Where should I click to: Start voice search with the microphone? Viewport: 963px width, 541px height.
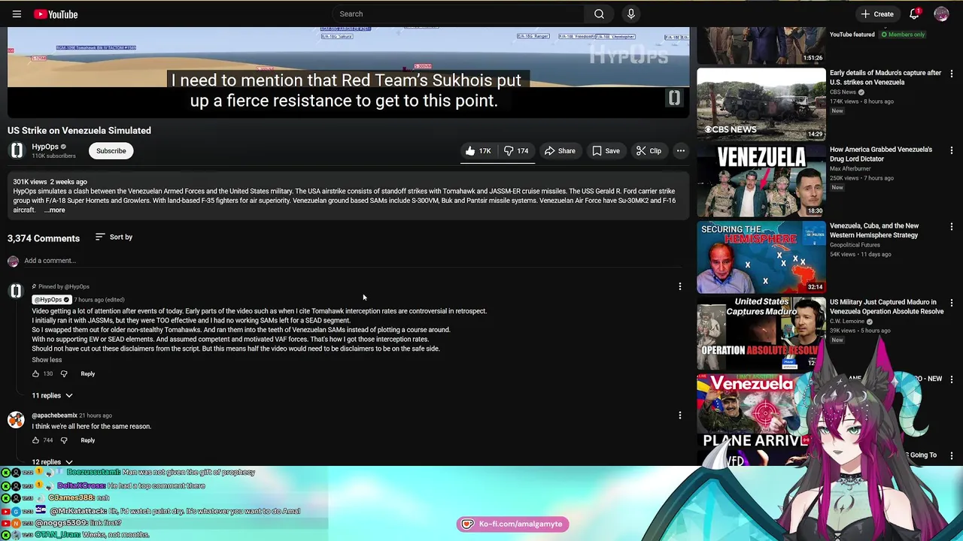coord(630,14)
